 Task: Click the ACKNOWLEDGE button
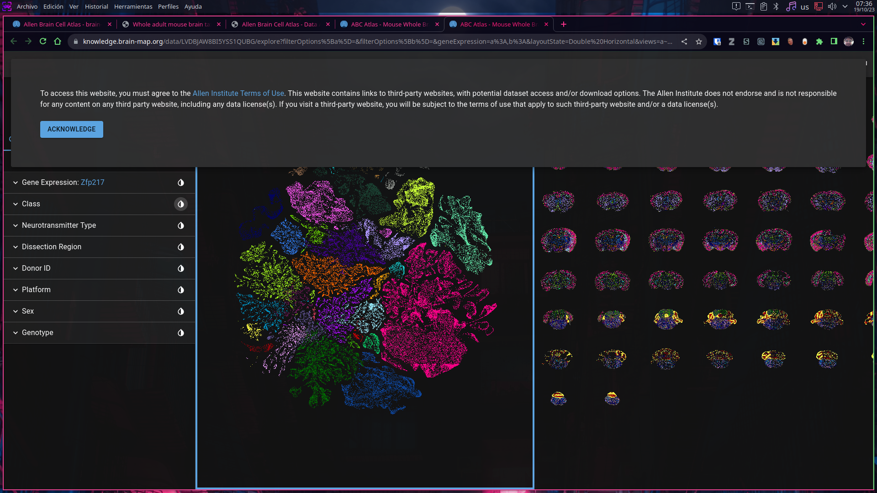pyautogui.click(x=72, y=129)
